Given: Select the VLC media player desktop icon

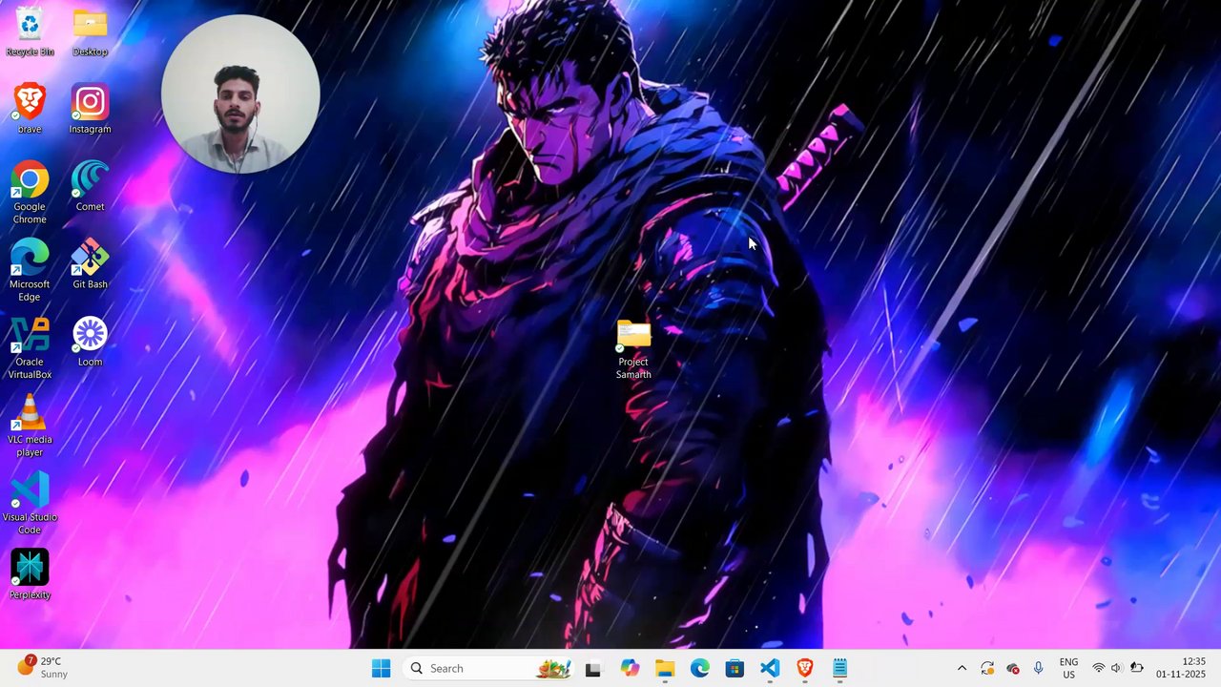Looking at the screenshot, I should click(30, 426).
